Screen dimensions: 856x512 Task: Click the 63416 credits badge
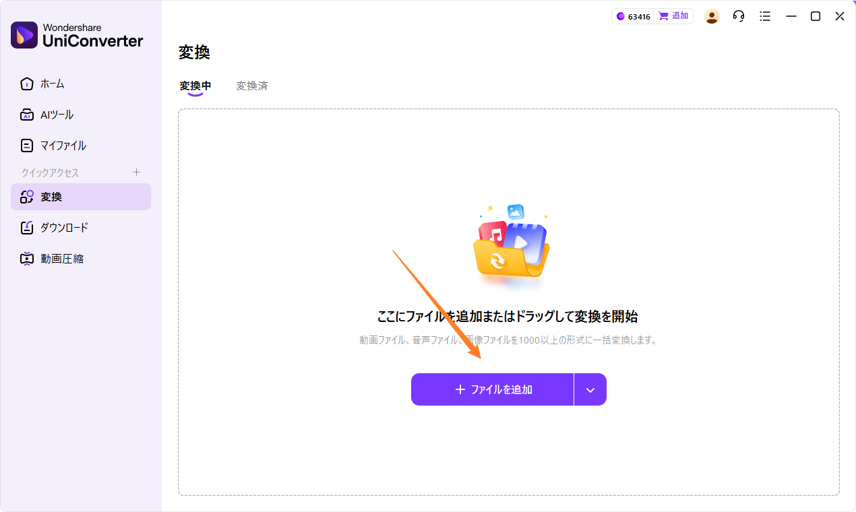(632, 15)
